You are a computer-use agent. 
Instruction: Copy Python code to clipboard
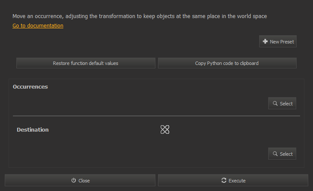click(227, 63)
